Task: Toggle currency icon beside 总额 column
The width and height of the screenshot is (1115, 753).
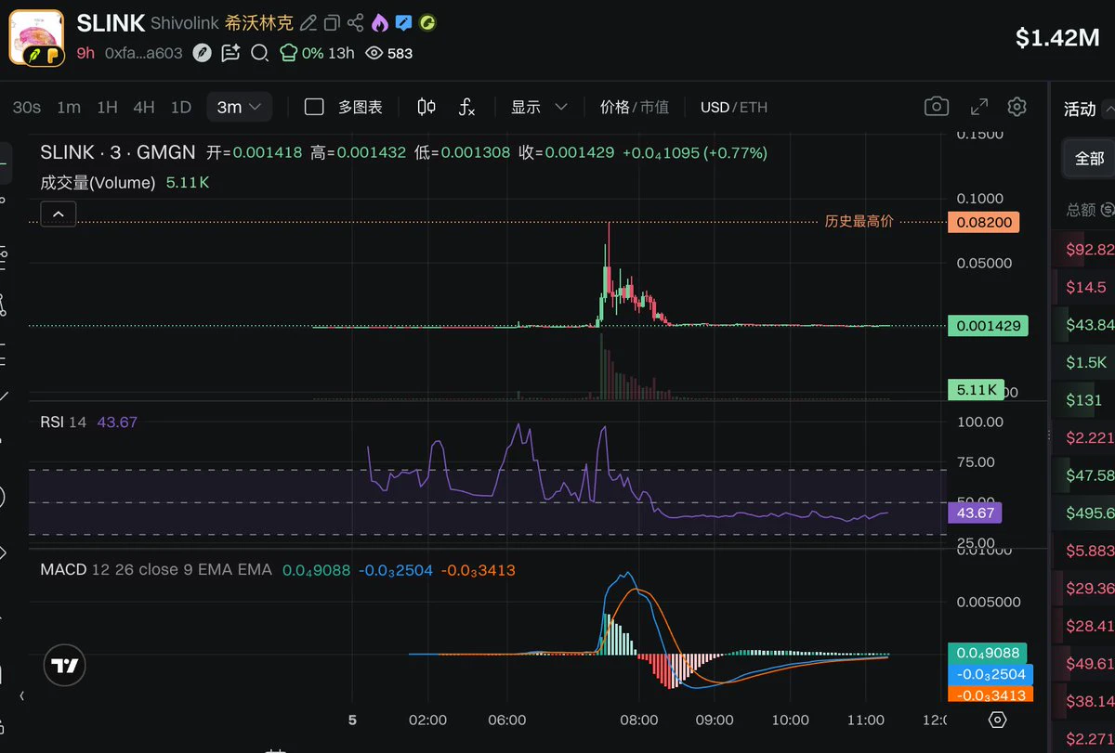Action: tap(1107, 211)
